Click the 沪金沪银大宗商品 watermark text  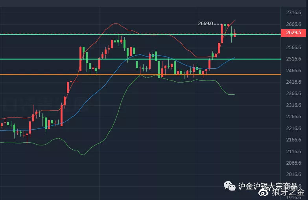point(267,185)
